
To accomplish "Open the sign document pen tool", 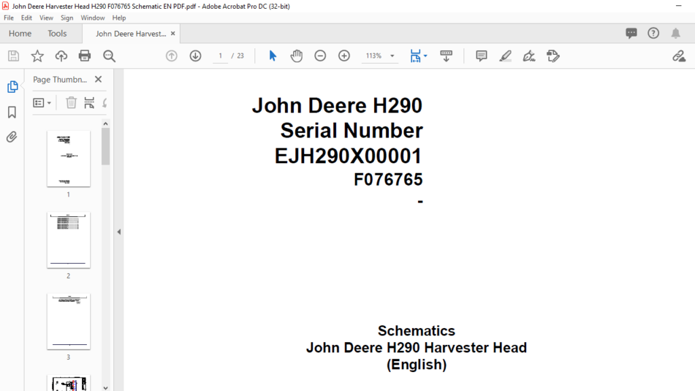I will [x=529, y=56].
